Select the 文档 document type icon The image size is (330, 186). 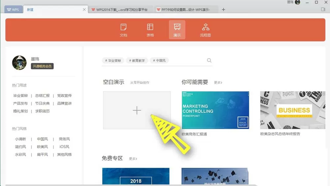[123, 30]
